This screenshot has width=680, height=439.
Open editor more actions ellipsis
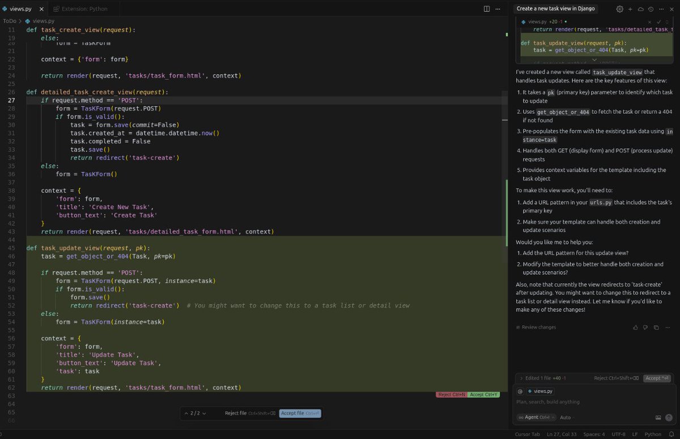point(498,9)
